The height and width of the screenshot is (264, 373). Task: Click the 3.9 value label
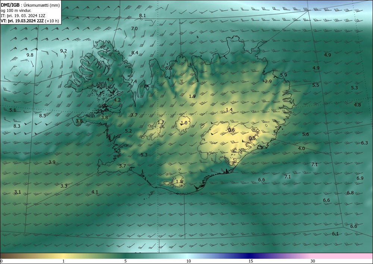tap(52, 162)
